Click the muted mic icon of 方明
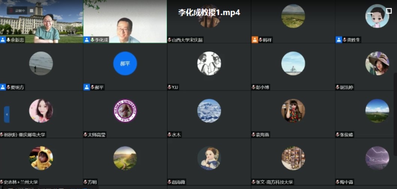Screen dimensions: 397x189 point(85,182)
